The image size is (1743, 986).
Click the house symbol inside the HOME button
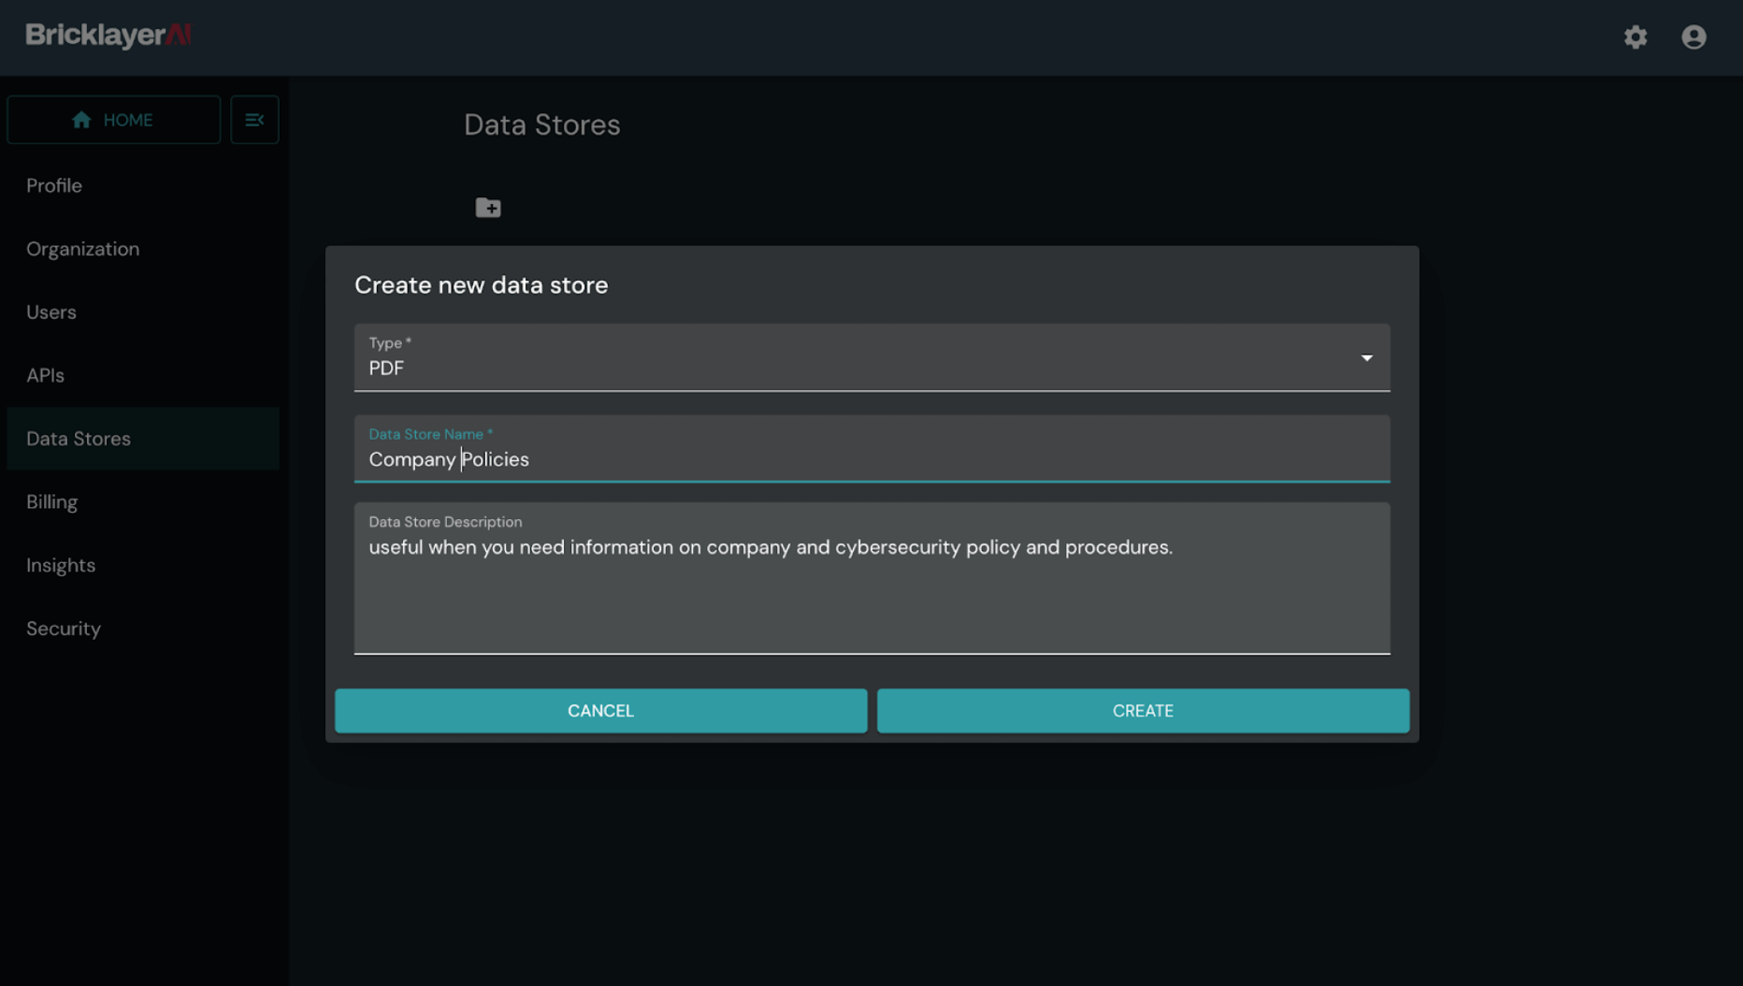(x=83, y=120)
